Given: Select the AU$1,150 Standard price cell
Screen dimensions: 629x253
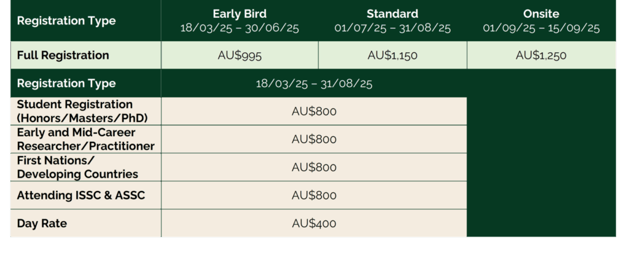Looking at the screenshot, I should point(393,55).
